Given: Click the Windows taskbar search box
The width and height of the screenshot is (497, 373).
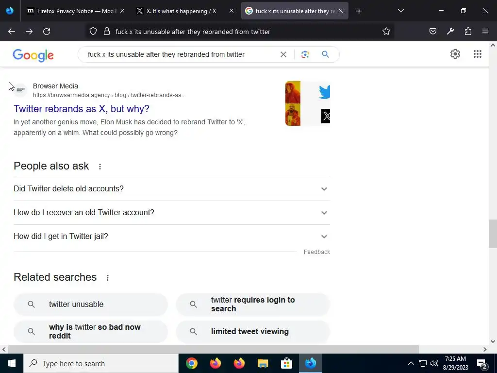Looking at the screenshot, I should tap(101, 363).
